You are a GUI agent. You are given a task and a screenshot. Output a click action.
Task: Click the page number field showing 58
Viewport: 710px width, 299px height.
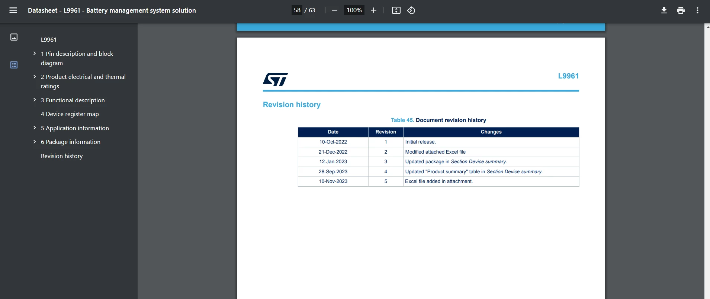pos(297,10)
